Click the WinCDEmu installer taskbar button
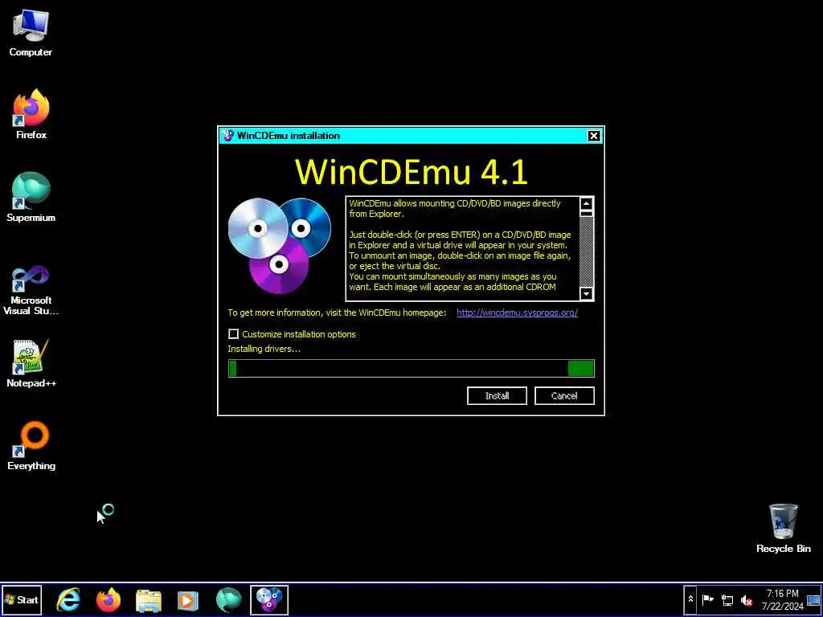The width and height of the screenshot is (823, 617). pyautogui.click(x=268, y=599)
